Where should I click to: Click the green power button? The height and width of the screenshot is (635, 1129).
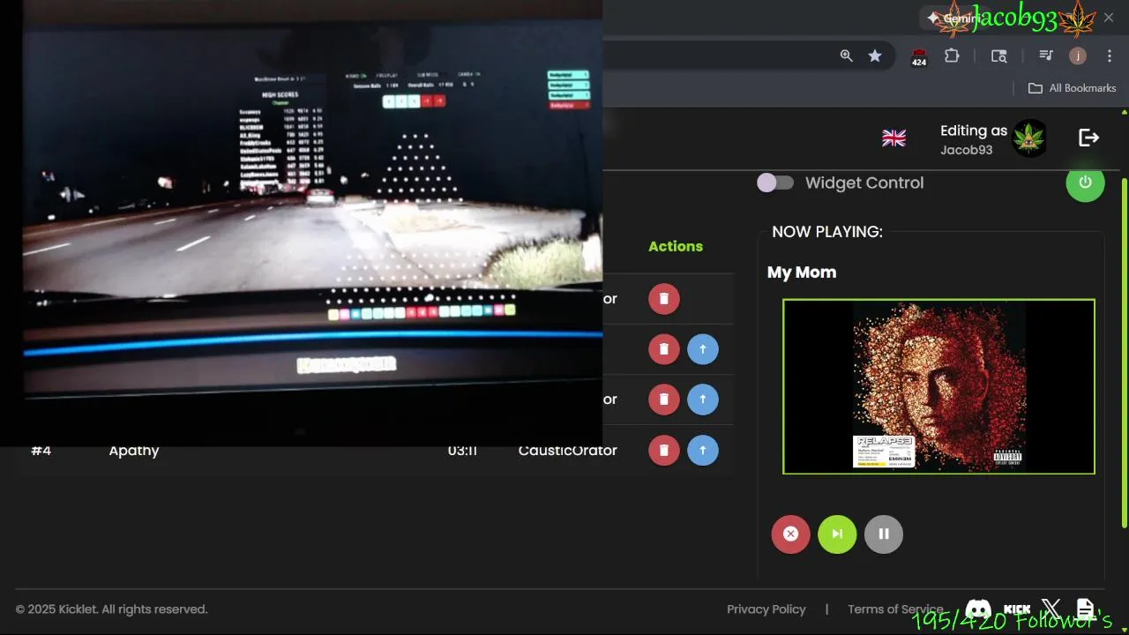coord(1085,183)
